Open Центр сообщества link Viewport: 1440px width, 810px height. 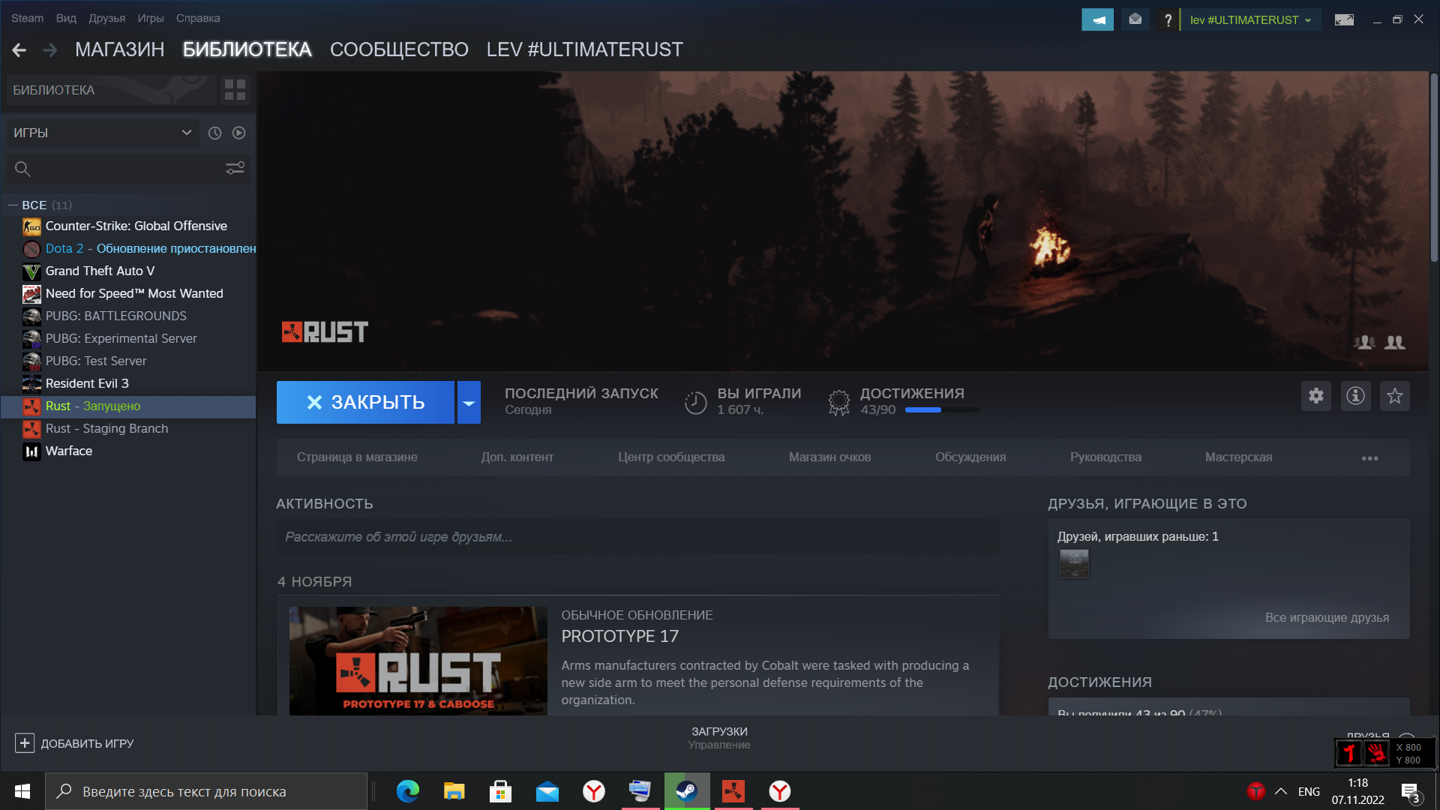(671, 457)
